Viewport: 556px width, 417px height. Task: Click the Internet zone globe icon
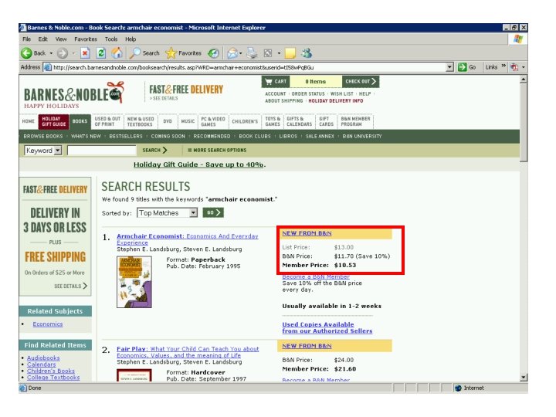click(x=458, y=388)
